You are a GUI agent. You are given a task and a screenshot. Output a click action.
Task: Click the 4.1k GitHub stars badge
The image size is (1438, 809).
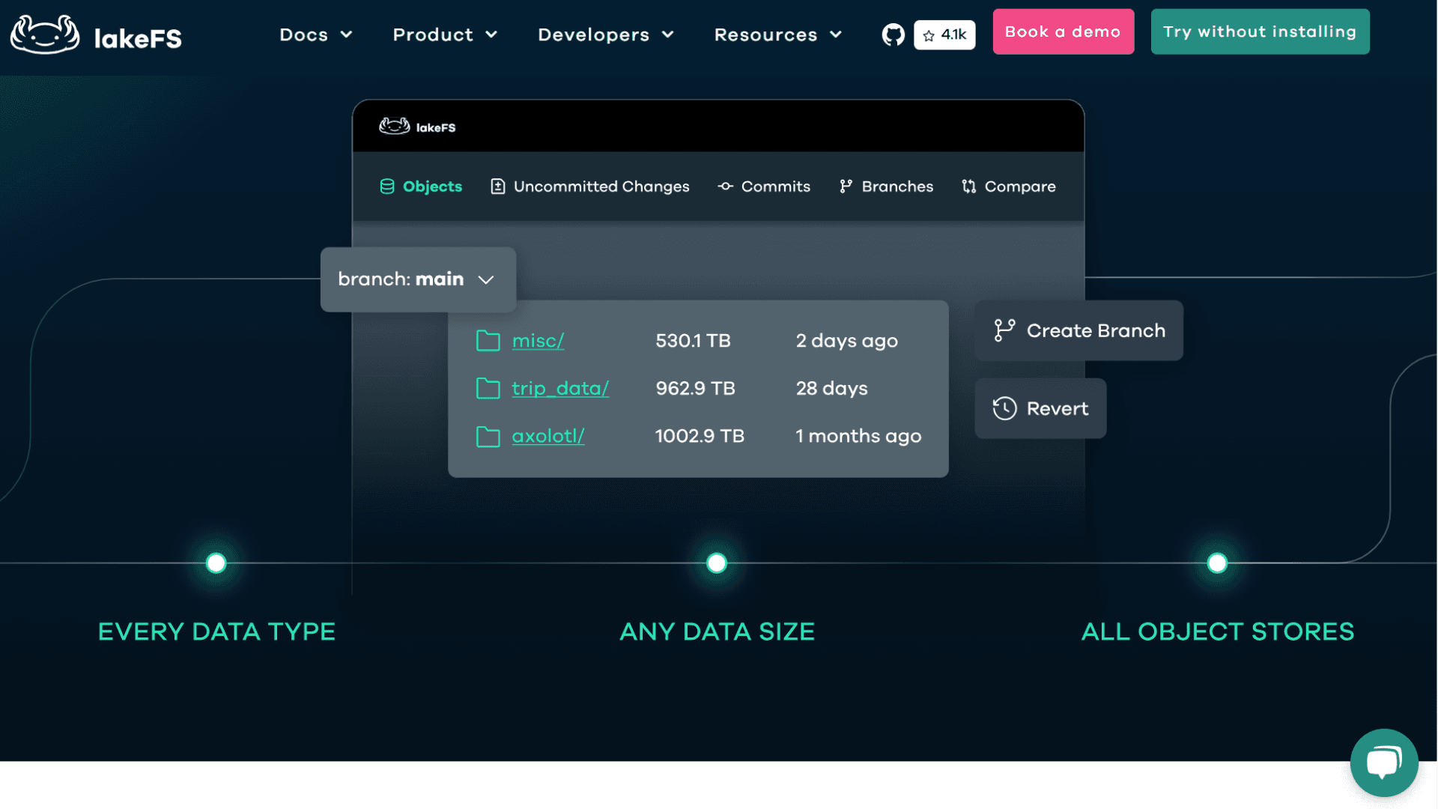point(944,34)
